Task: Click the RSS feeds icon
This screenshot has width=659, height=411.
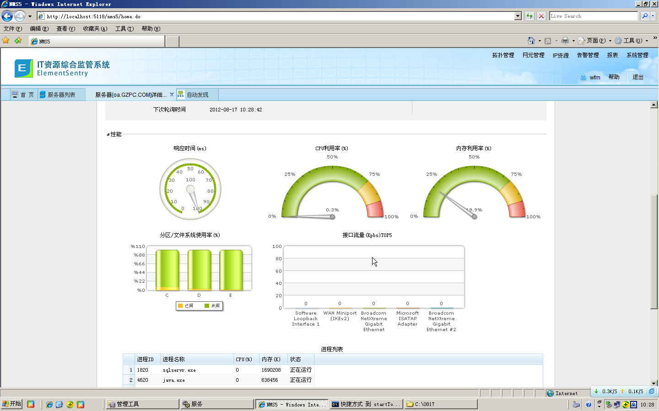Action: tap(548, 41)
